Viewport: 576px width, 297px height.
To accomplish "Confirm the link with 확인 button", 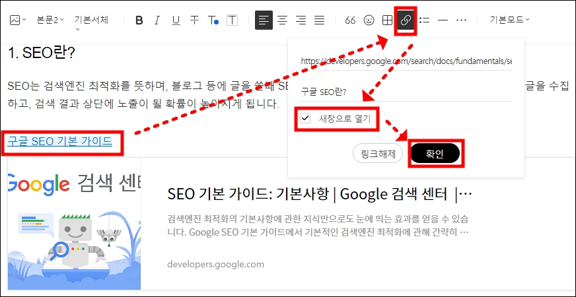I will point(435,154).
